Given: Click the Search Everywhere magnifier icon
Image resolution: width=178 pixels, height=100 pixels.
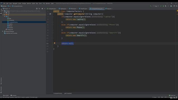Looking at the screenshot, I should [x=177, y=6].
